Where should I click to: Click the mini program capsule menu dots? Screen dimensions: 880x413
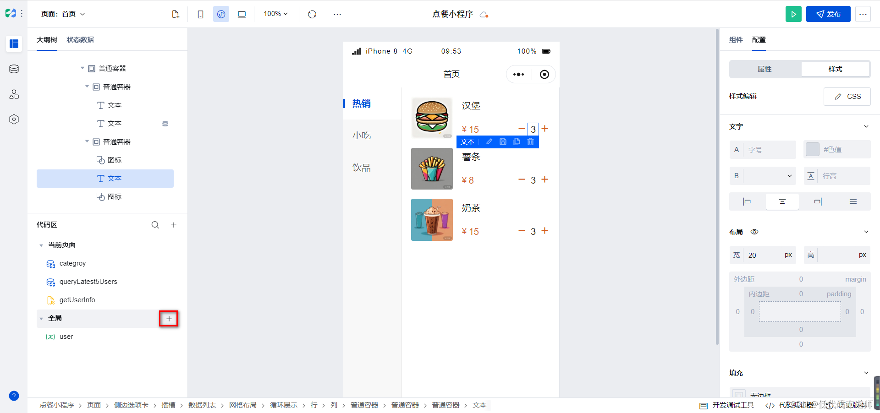point(518,75)
